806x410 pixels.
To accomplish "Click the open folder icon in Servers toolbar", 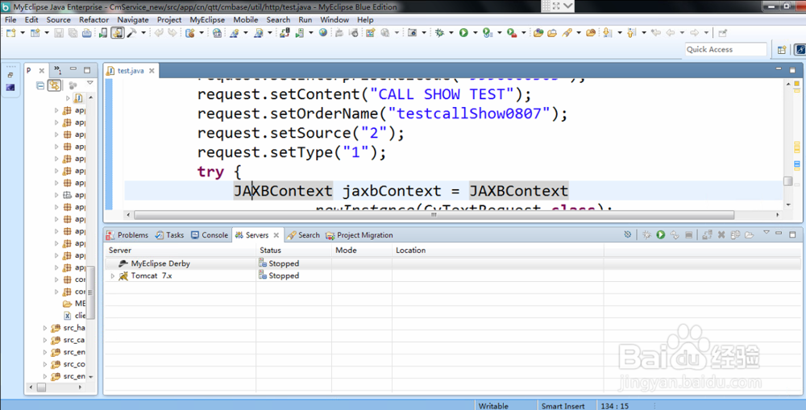I will 749,234.
